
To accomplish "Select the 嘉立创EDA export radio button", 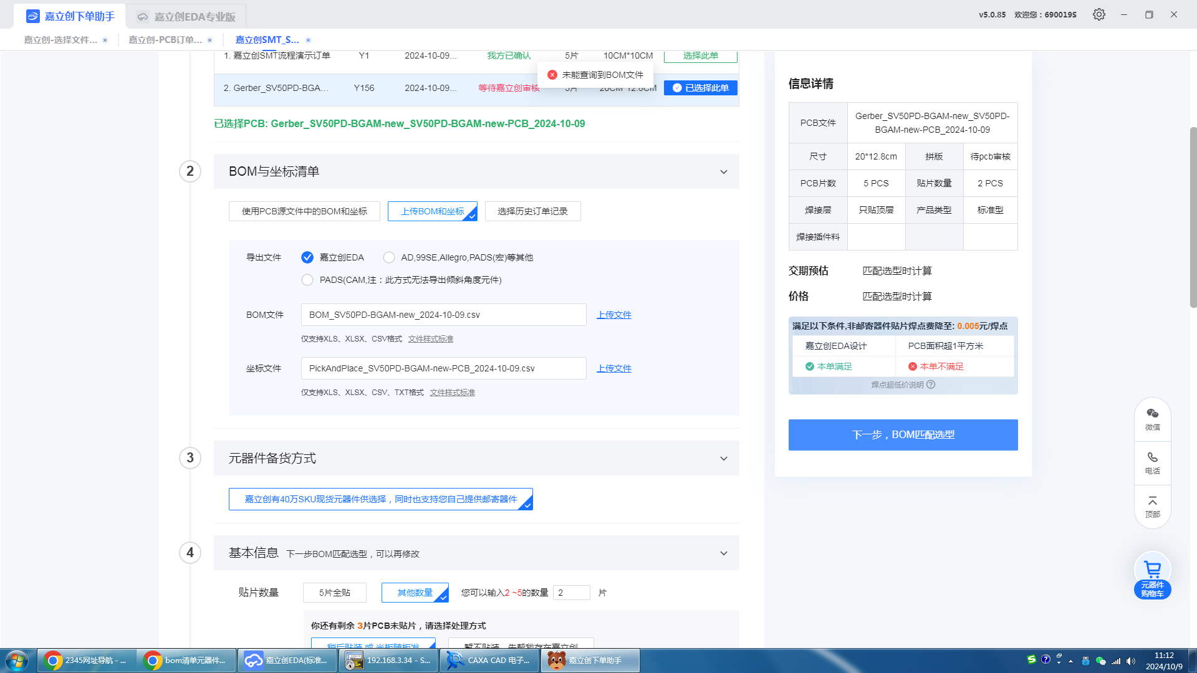I will [x=307, y=257].
